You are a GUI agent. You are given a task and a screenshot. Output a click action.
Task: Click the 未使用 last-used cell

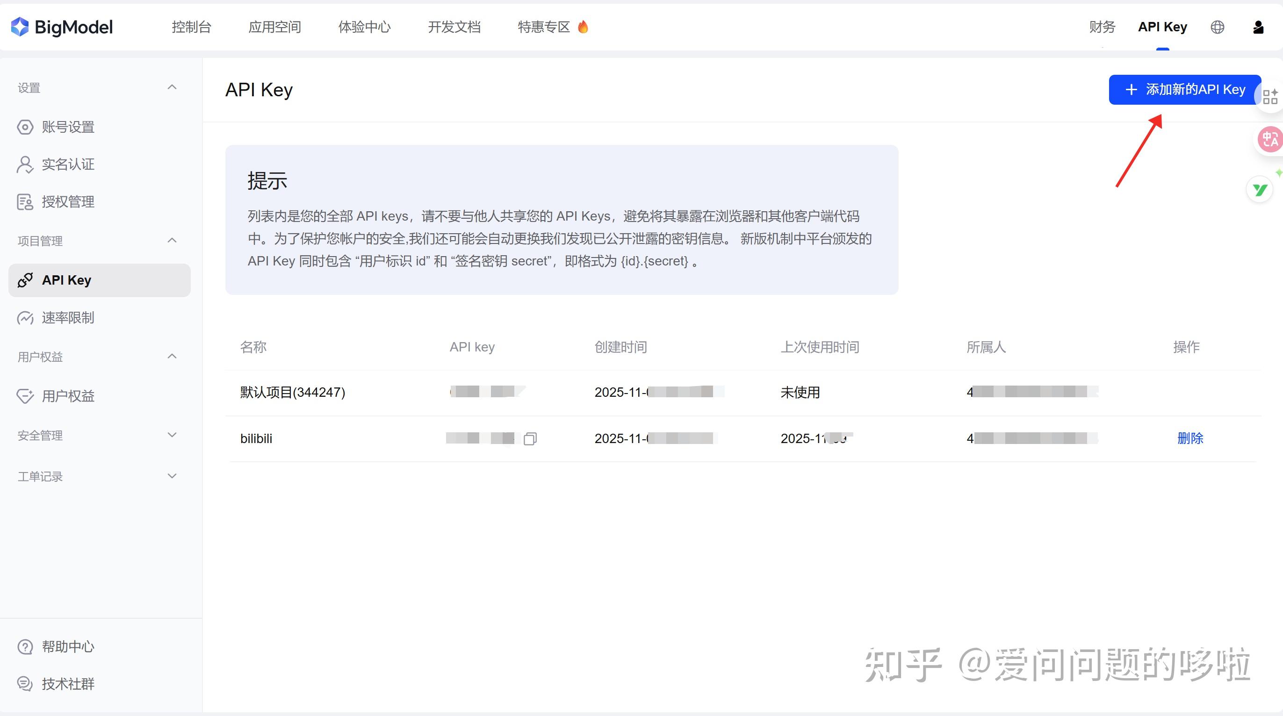[800, 393]
